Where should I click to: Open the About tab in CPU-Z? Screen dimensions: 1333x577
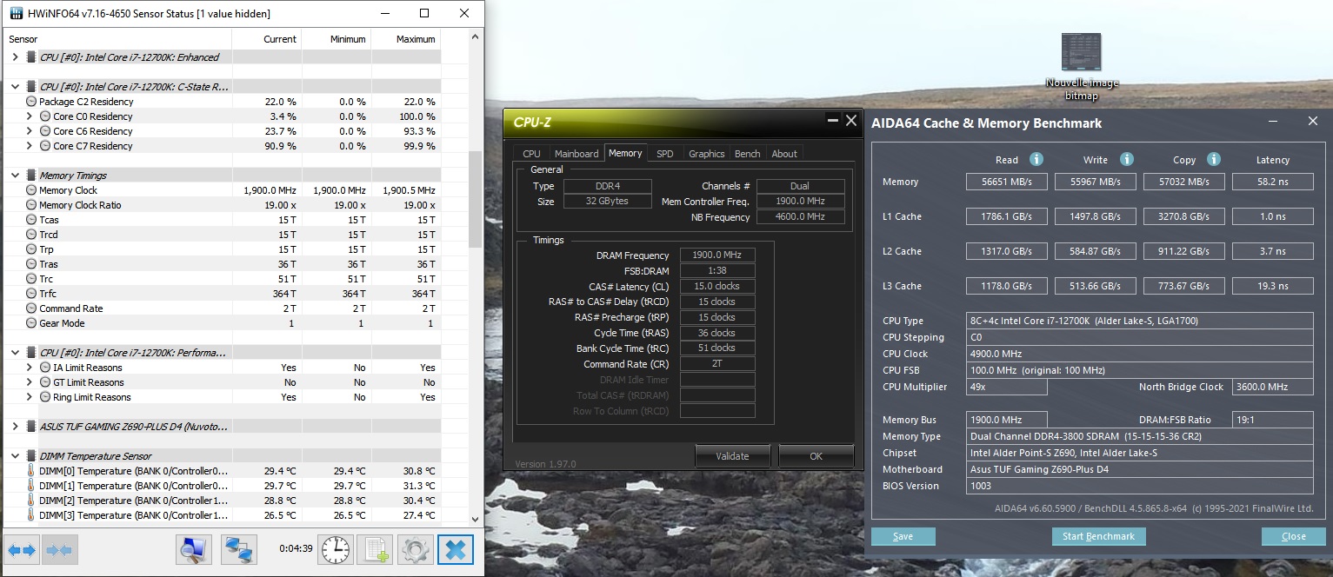[x=784, y=154]
